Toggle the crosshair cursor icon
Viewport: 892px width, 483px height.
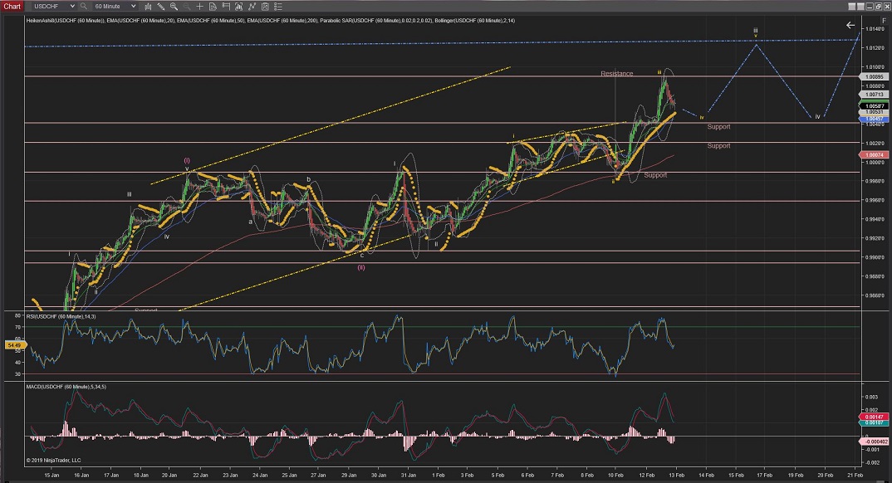199,7
